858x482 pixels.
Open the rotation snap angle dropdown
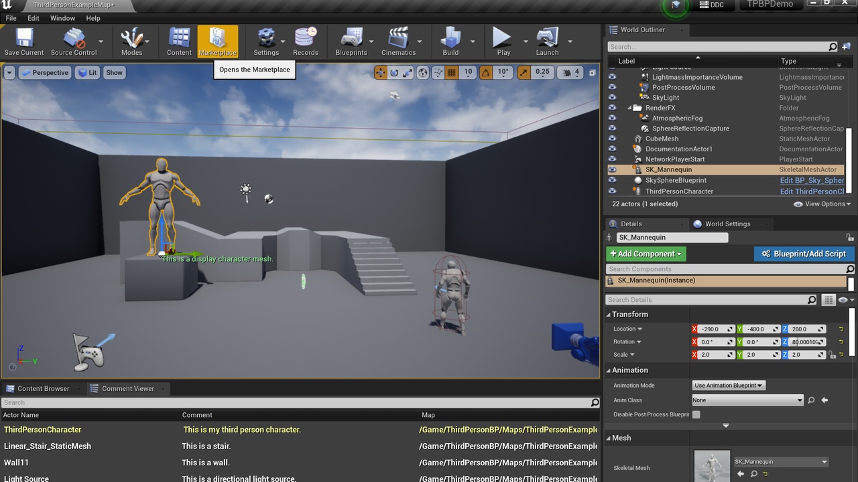pos(503,72)
